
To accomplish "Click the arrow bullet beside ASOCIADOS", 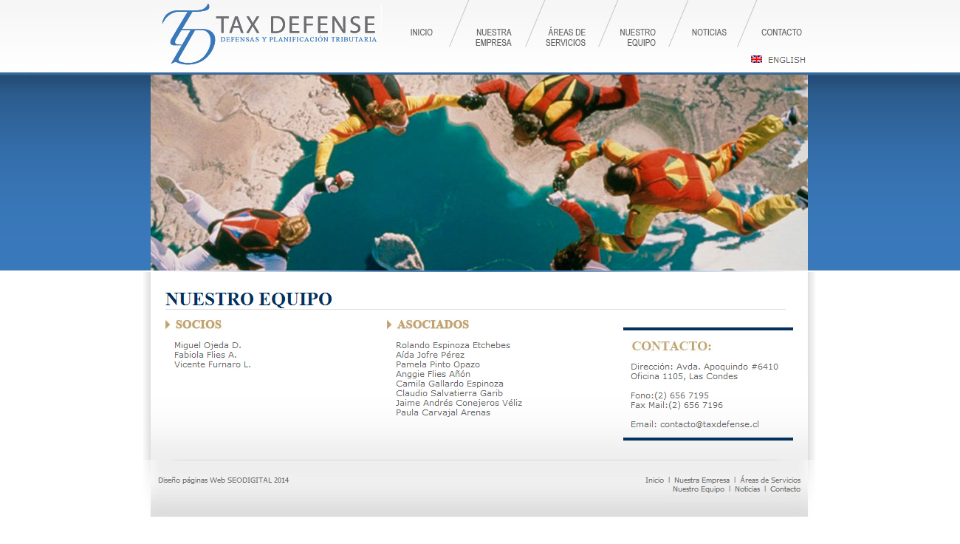I will [x=389, y=324].
